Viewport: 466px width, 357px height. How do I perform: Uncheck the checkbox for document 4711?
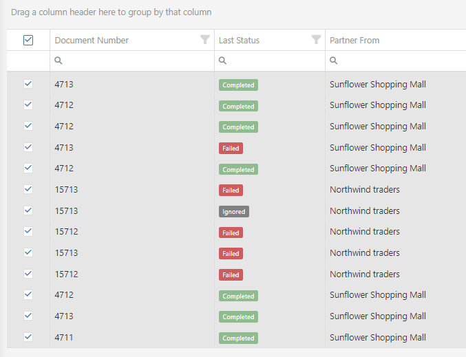[x=28, y=337]
